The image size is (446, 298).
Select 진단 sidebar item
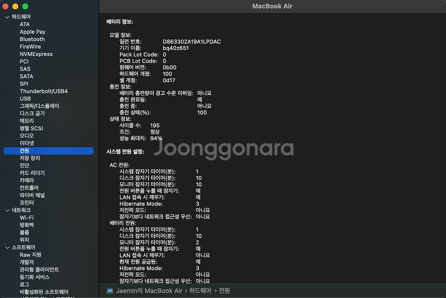tap(25, 165)
